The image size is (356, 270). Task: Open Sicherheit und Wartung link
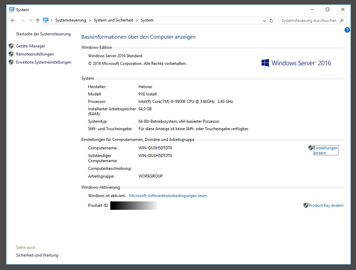click(x=37, y=255)
